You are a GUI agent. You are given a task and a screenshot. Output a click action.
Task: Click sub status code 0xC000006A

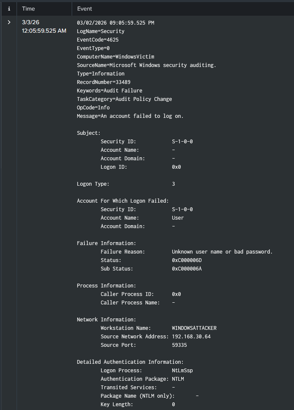click(187, 268)
